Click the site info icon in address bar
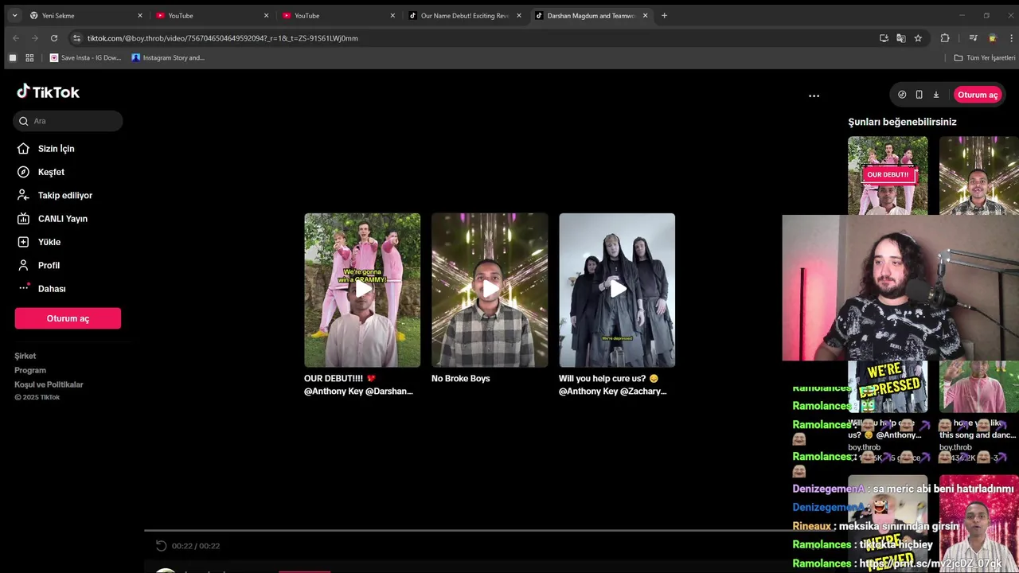1019x573 pixels. click(76, 38)
